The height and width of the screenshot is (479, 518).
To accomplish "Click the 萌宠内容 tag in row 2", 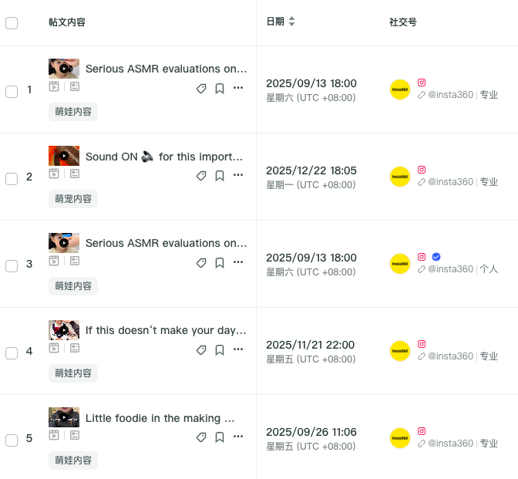I will coord(73,199).
